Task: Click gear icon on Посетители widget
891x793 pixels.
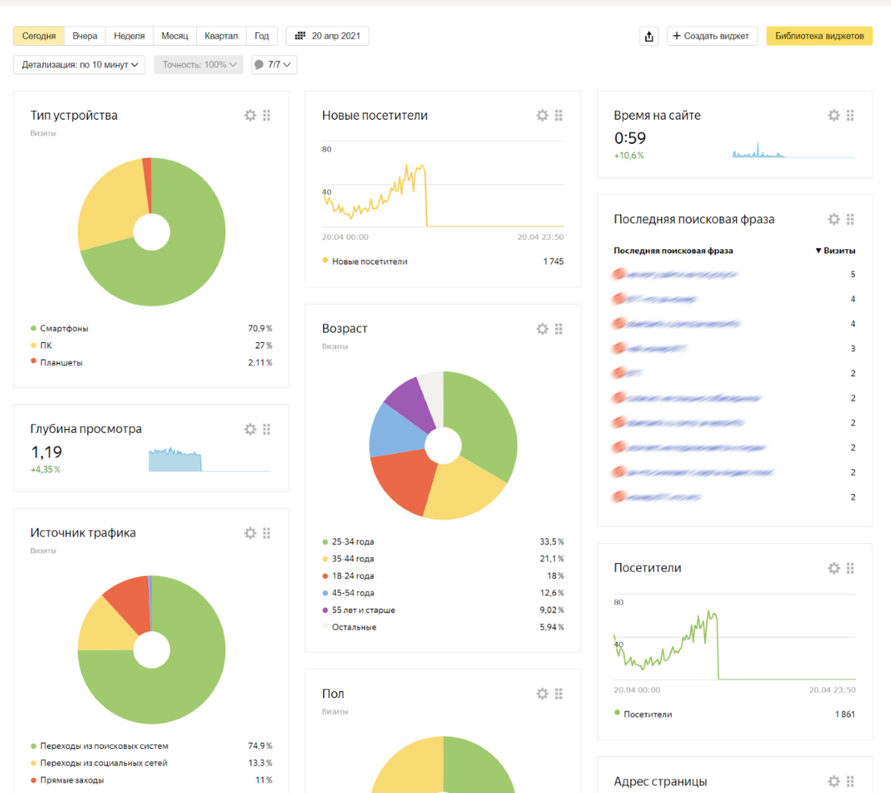Action: coord(833,568)
